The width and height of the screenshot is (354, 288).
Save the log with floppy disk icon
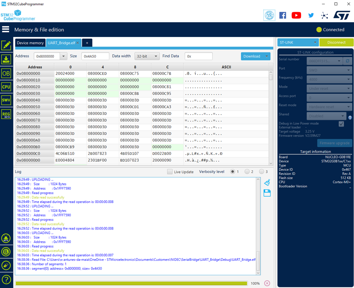tap(267, 193)
